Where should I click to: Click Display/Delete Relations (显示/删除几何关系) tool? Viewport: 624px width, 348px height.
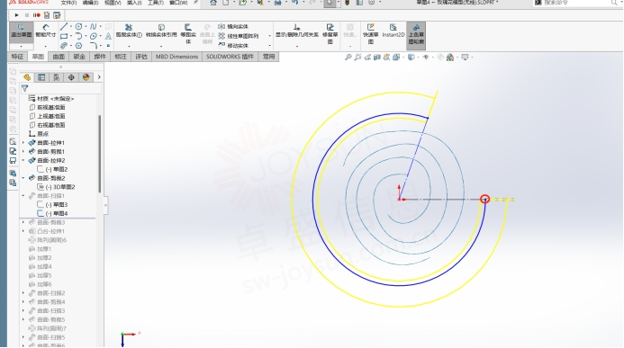297,31
